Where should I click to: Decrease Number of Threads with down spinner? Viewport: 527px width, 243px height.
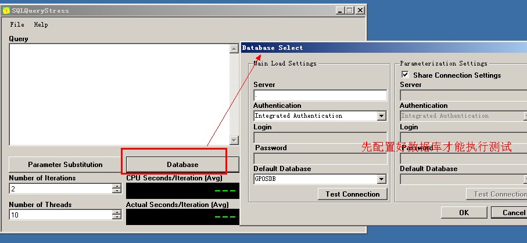[x=117, y=217]
